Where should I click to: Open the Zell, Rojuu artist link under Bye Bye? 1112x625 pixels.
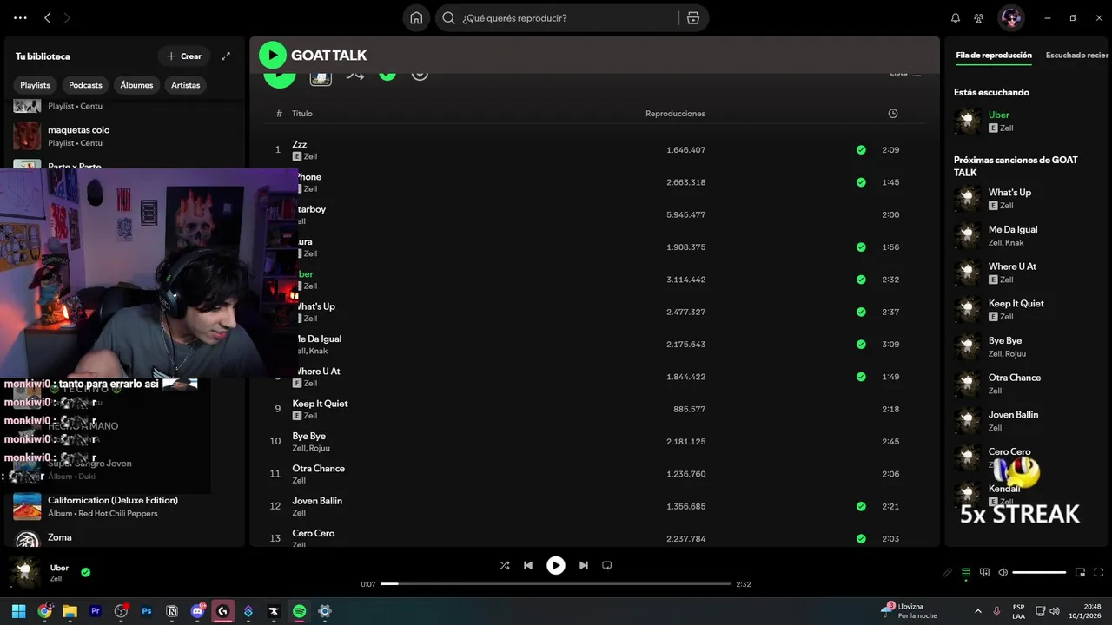(311, 448)
